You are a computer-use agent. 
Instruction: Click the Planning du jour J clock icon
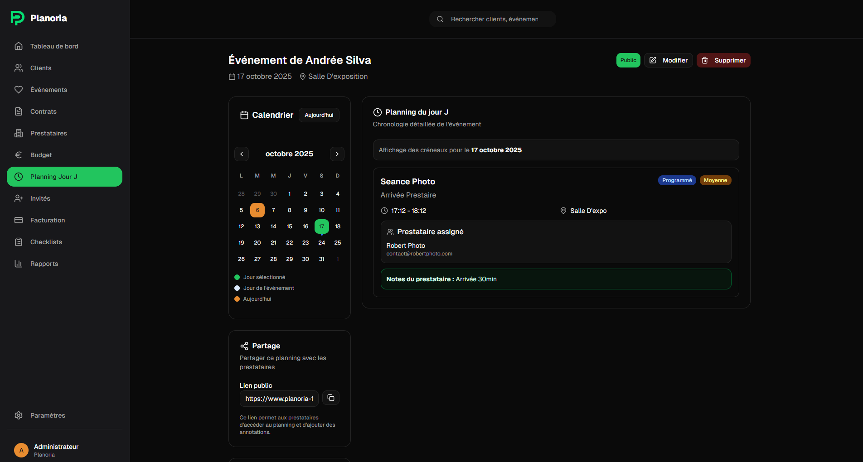point(378,112)
